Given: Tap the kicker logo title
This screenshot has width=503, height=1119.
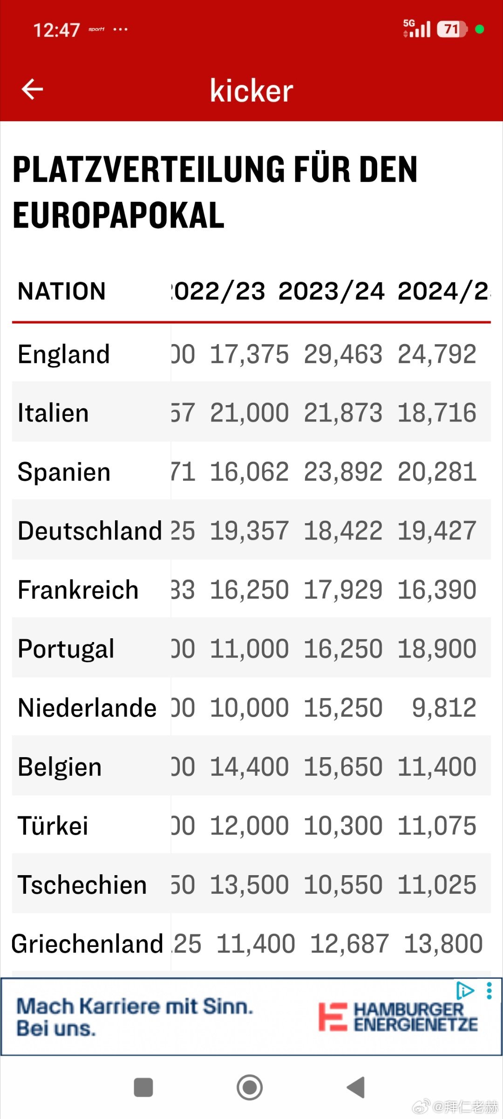Looking at the screenshot, I should tap(251, 90).
